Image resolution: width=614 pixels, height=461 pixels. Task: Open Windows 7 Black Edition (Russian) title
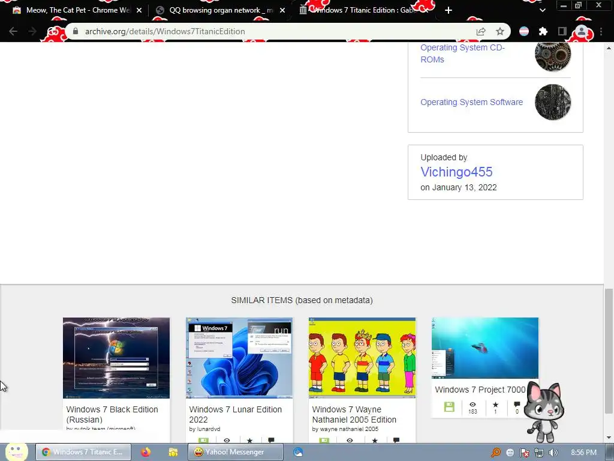[x=112, y=414]
